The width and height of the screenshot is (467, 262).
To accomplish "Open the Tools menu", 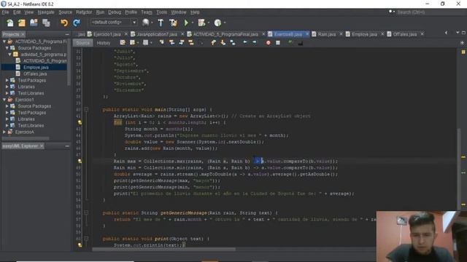I will tap(162, 12).
